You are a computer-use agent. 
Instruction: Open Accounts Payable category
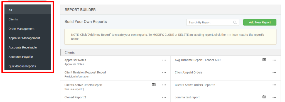pyautogui.click(x=28, y=57)
